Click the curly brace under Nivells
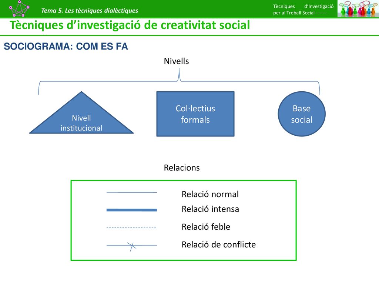The width and height of the screenshot is (379, 284). (179, 81)
